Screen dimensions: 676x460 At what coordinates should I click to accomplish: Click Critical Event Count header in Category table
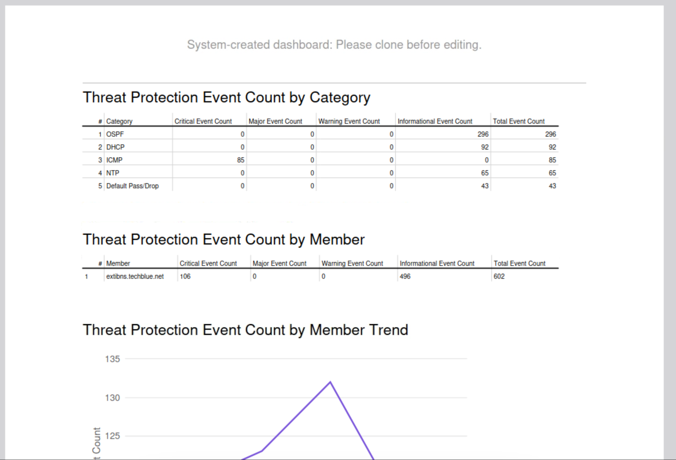(203, 121)
